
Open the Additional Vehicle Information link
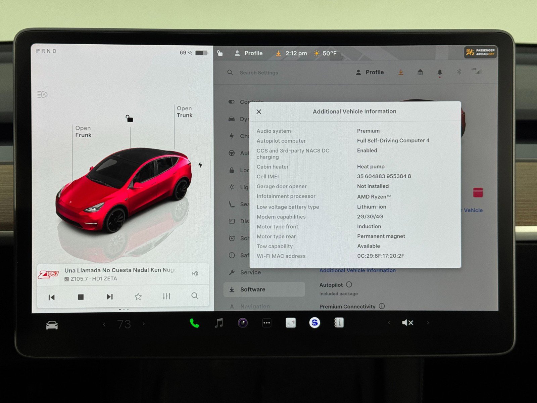(357, 270)
